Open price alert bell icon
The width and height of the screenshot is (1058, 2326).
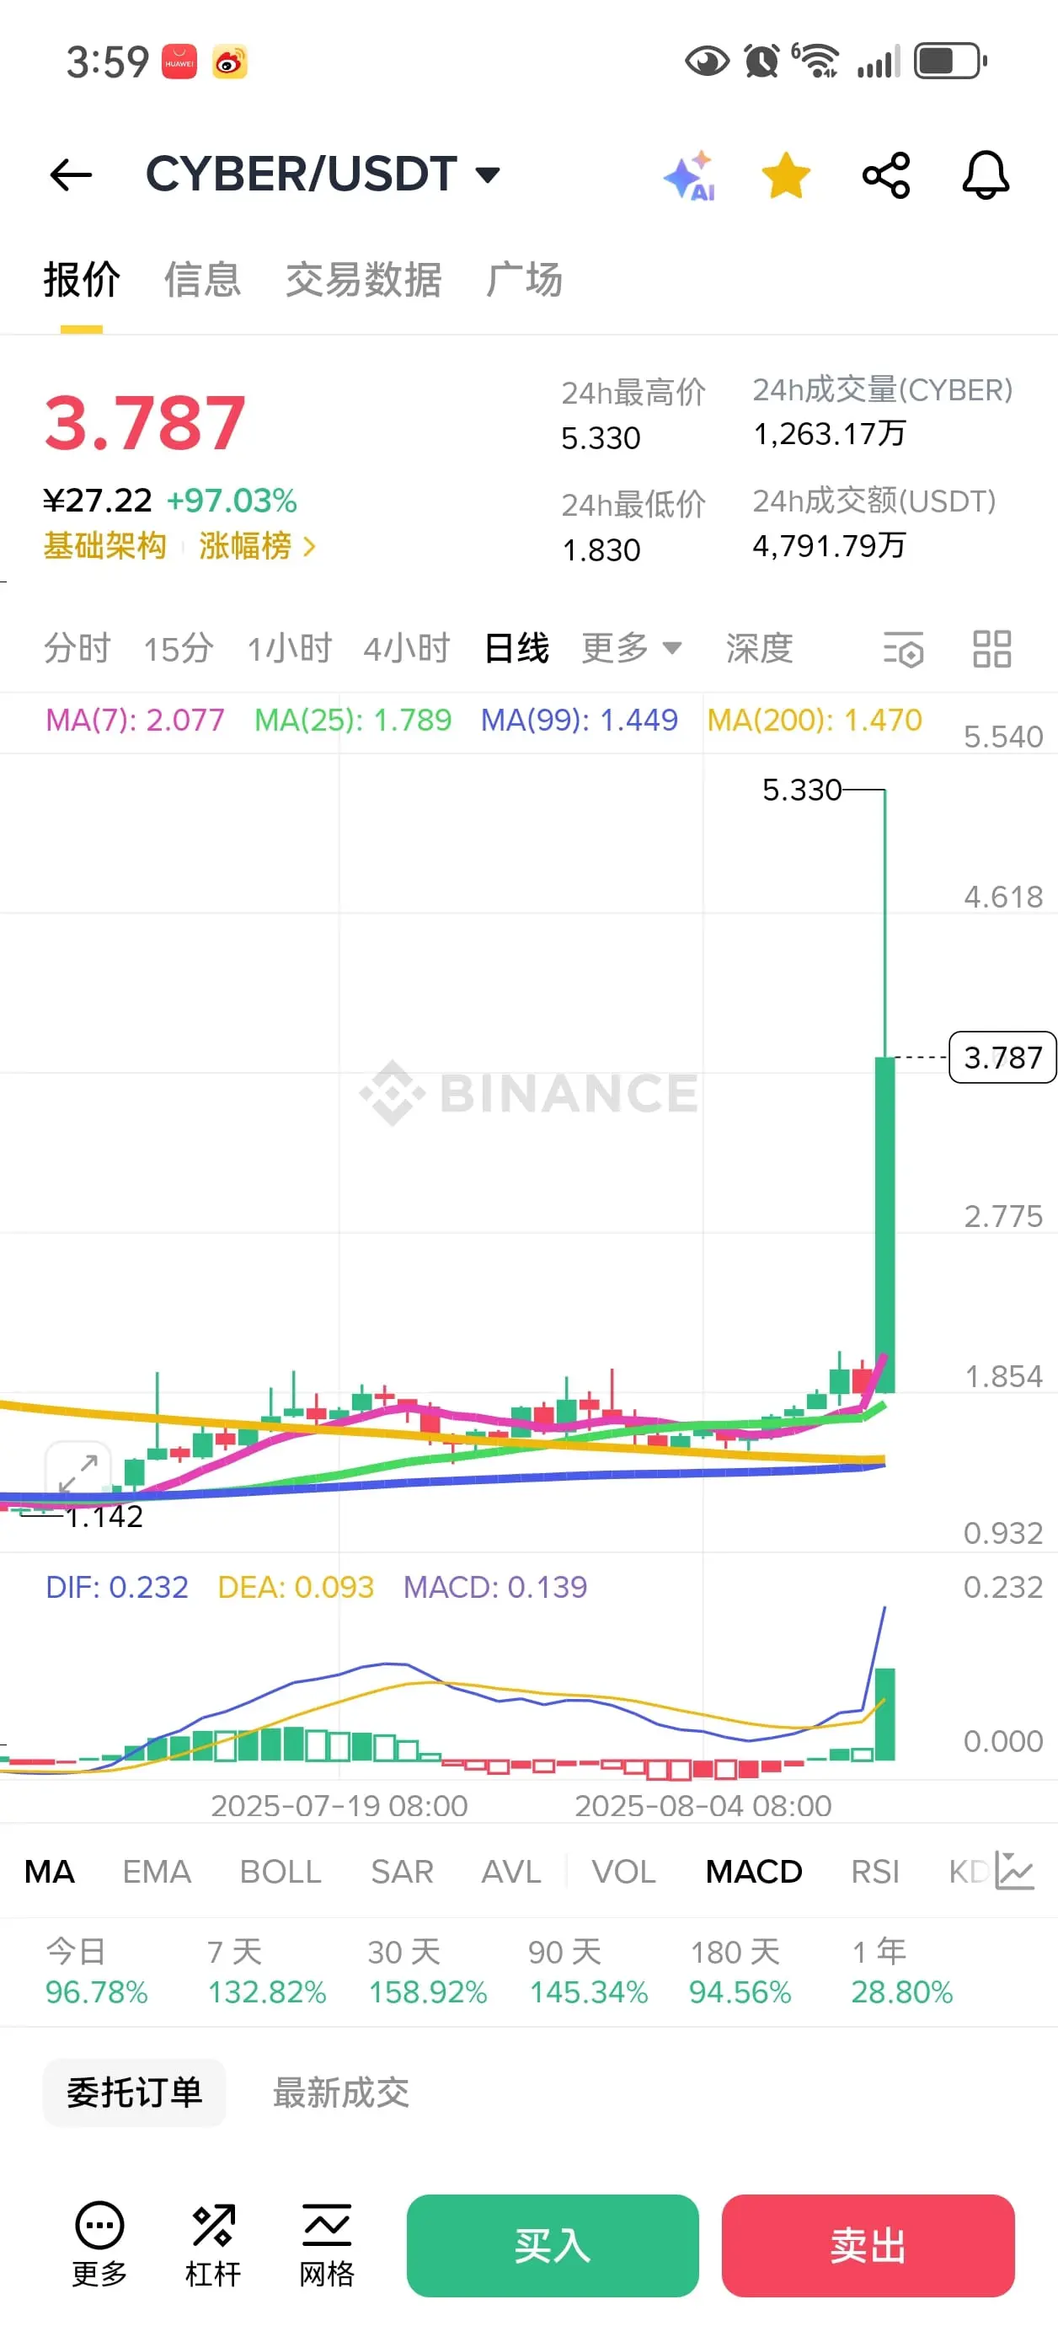coord(985,175)
